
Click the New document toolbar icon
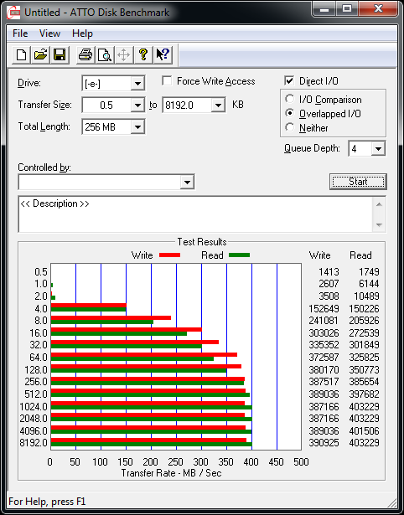(x=21, y=54)
